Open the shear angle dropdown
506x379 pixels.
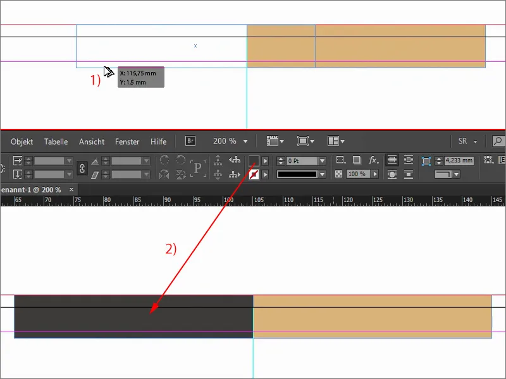tap(147, 174)
